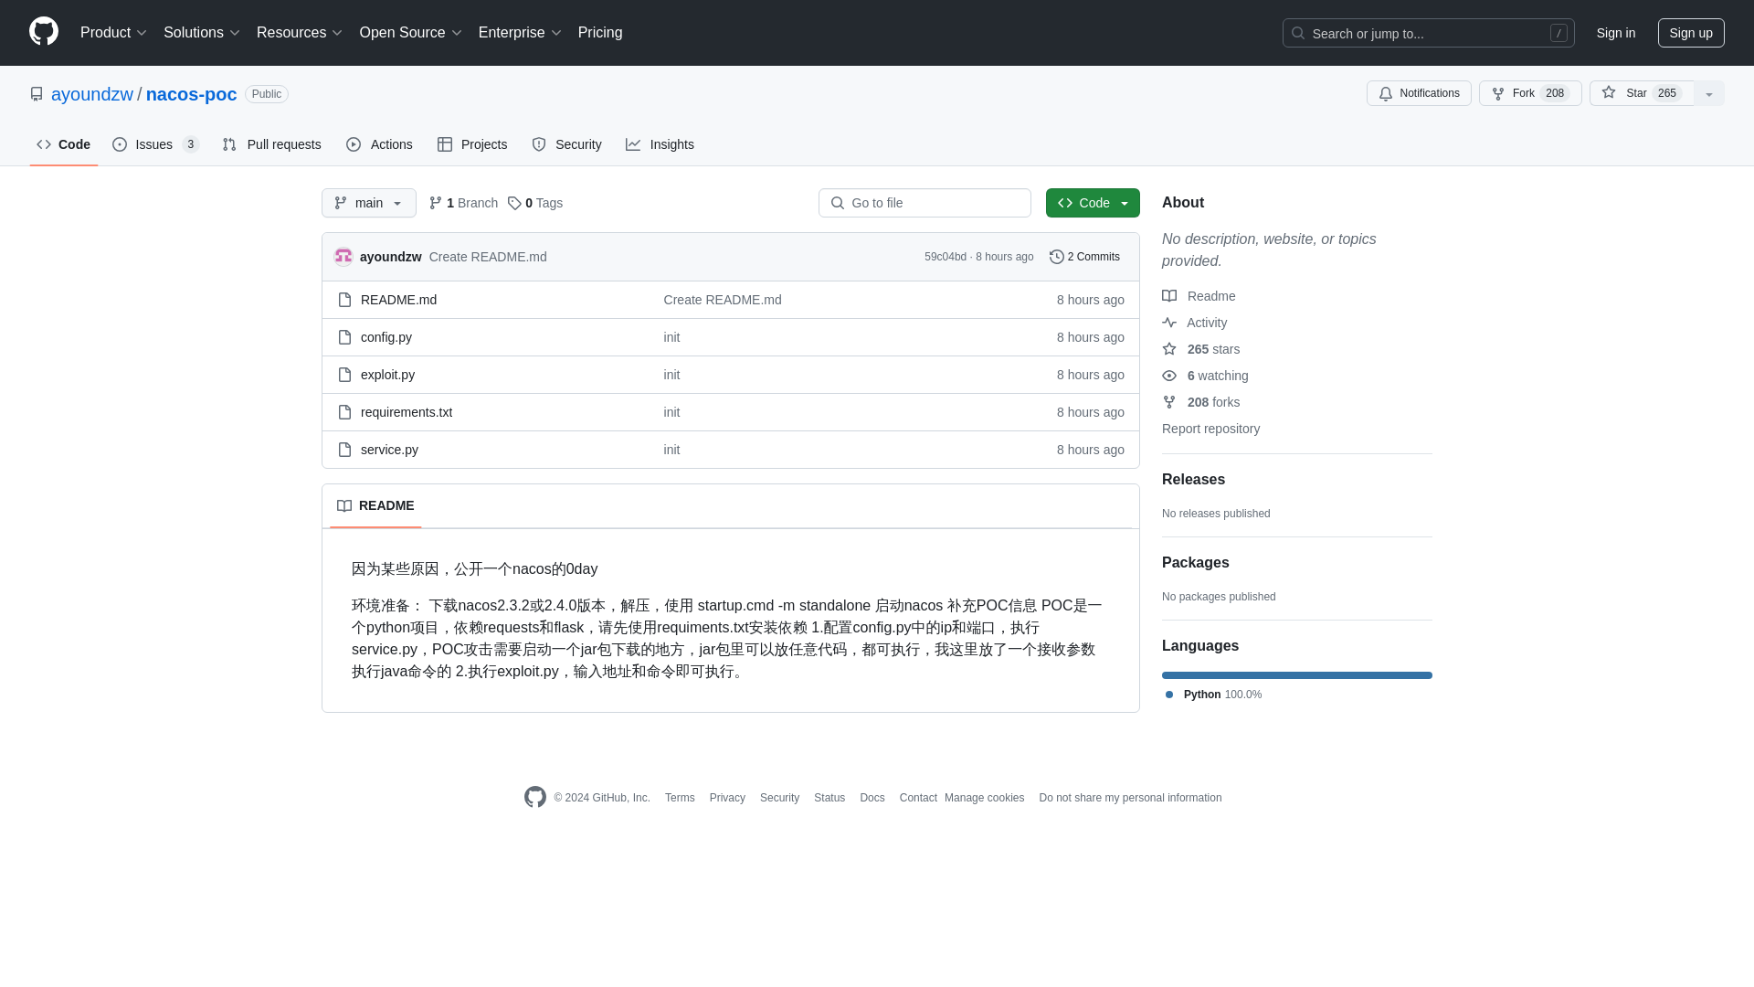Open GitHub home via Octocat logo

(44, 32)
